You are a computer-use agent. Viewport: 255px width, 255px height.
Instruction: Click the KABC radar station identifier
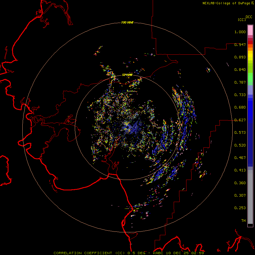[159, 253]
